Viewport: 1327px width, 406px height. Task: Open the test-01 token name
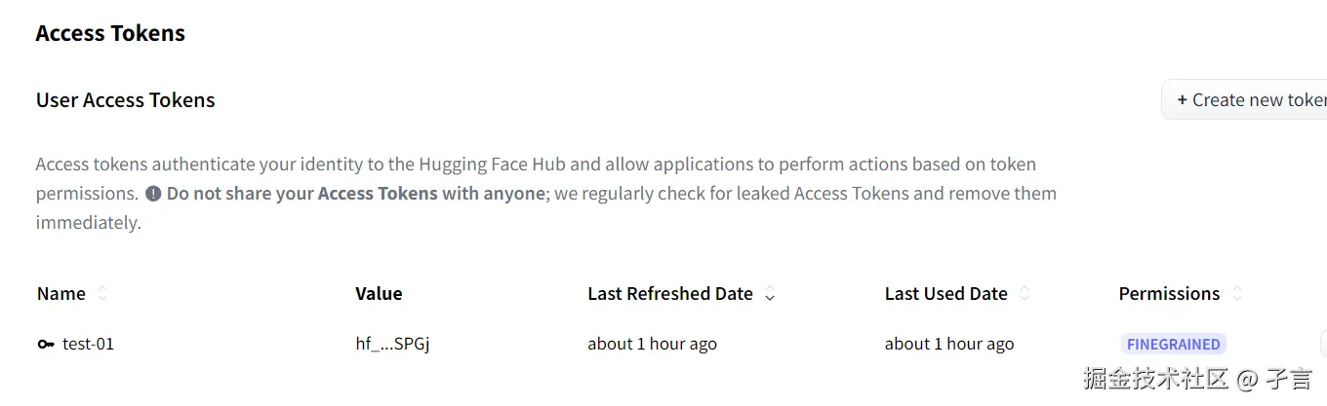click(88, 344)
